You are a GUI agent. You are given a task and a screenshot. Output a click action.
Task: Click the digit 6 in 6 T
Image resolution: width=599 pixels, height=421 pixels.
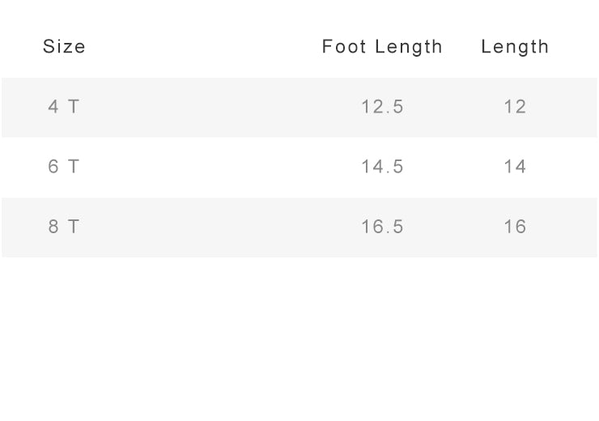point(53,167)
